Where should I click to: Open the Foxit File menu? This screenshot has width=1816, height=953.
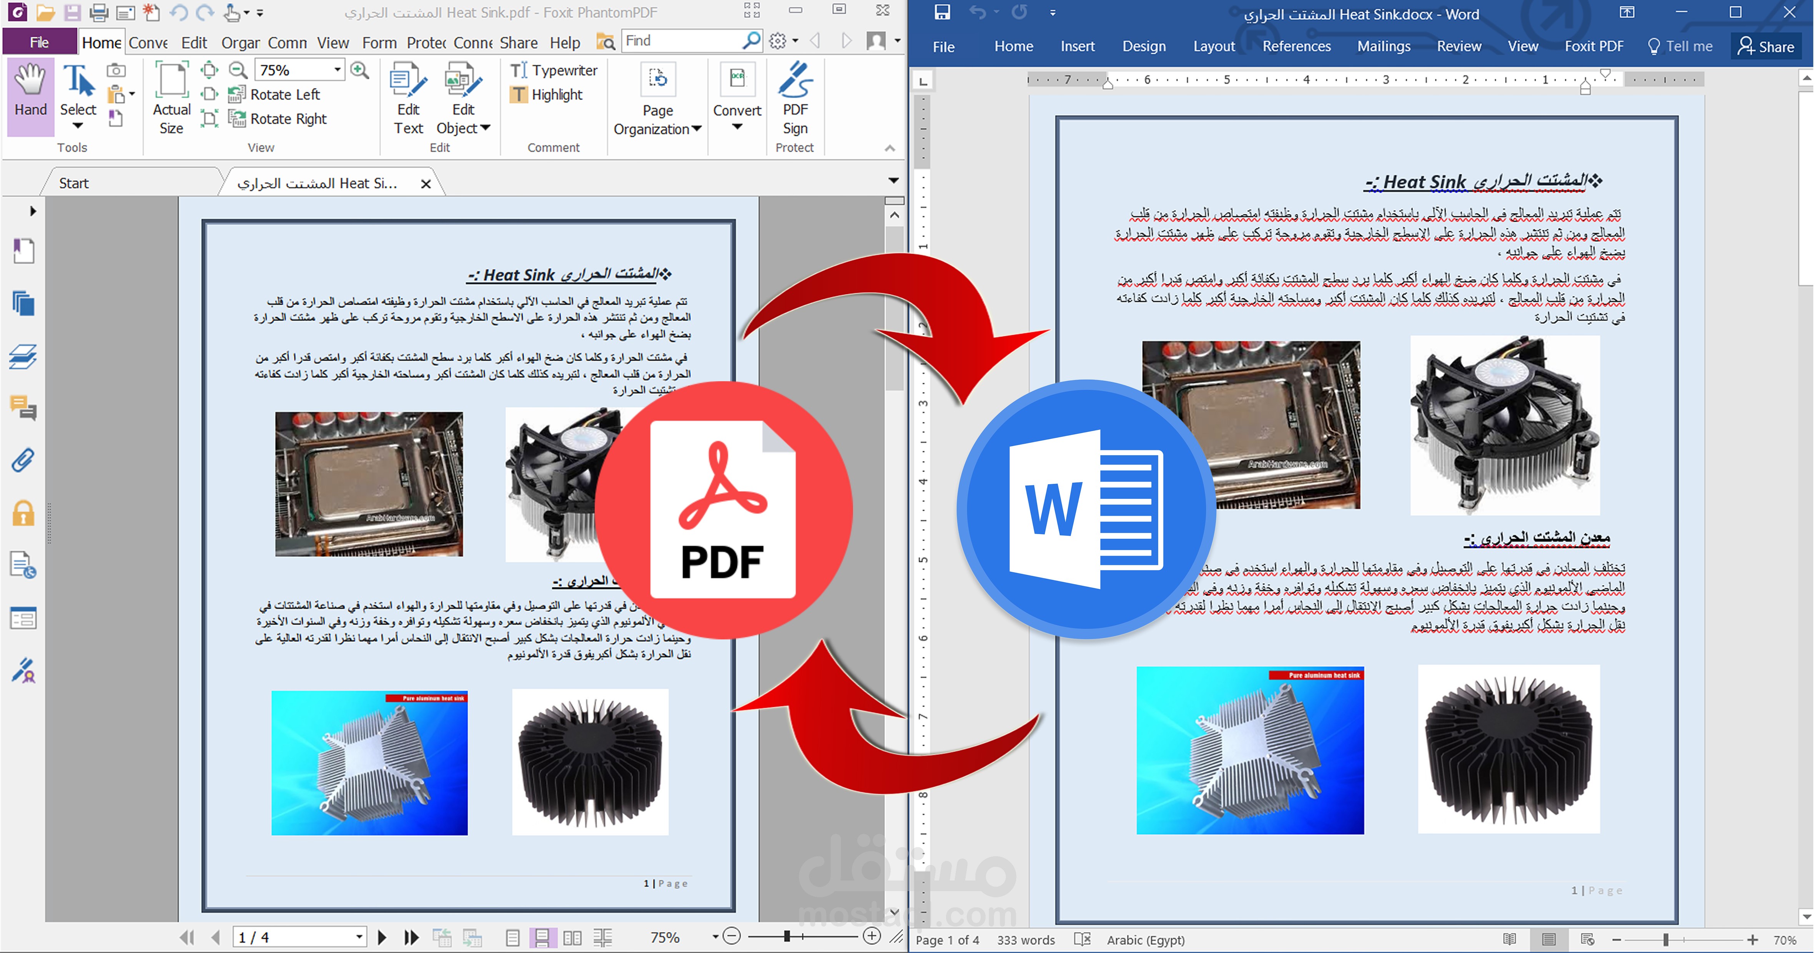40,42
